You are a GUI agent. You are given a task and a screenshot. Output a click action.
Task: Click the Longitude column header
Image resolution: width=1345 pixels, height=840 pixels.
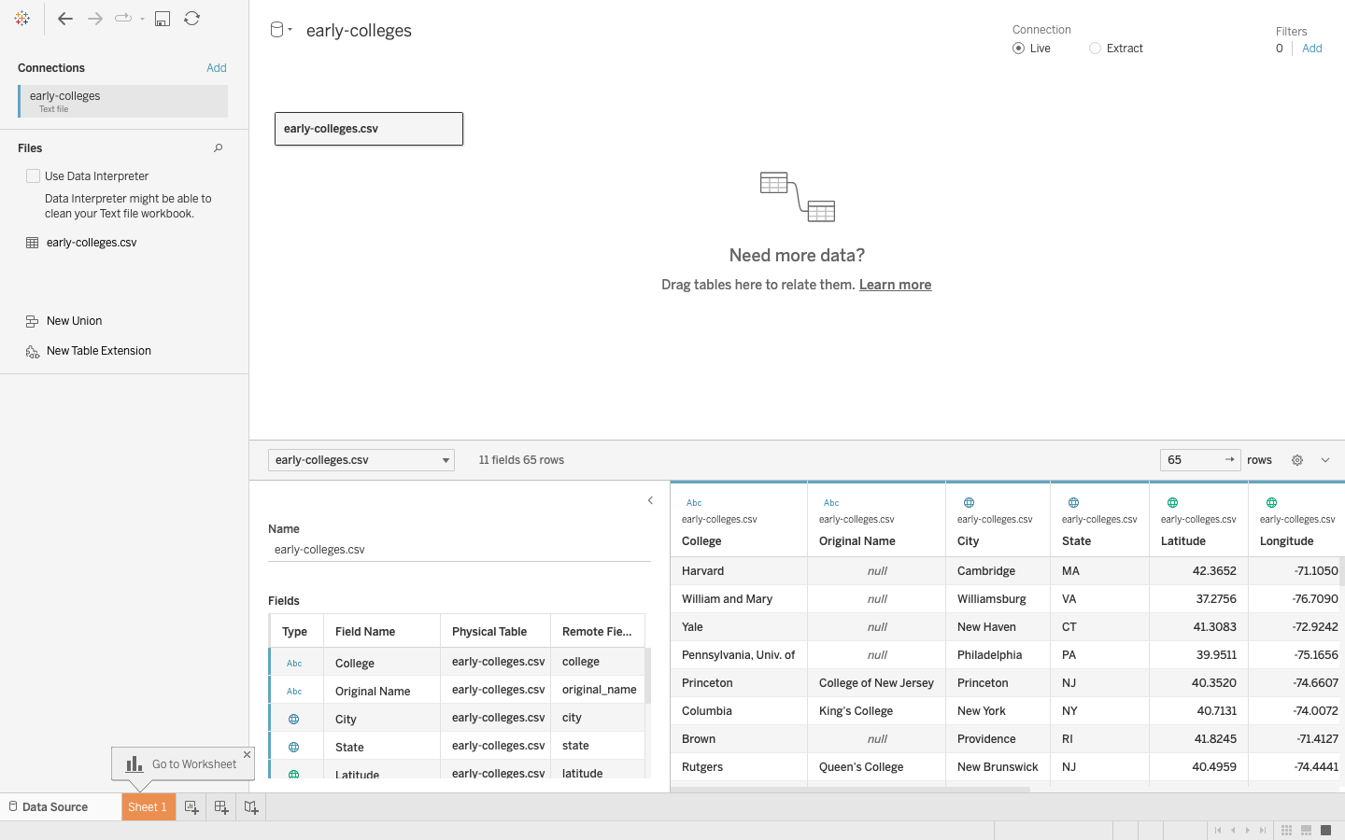(1287, 541)
